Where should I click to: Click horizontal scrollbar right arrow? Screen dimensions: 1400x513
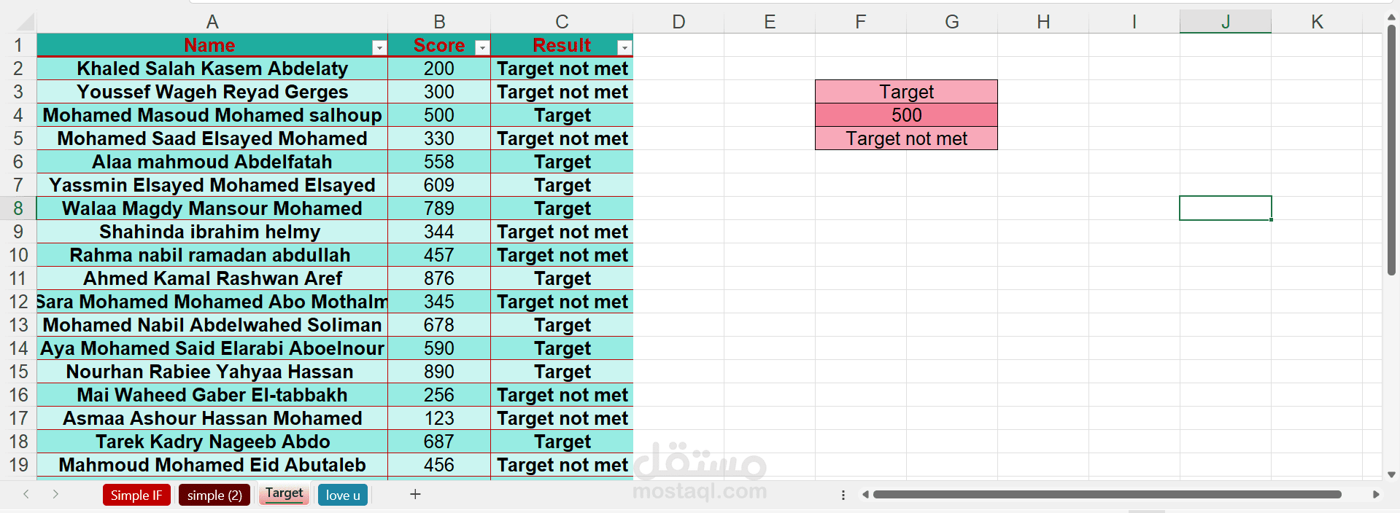tap(1376, 494)
